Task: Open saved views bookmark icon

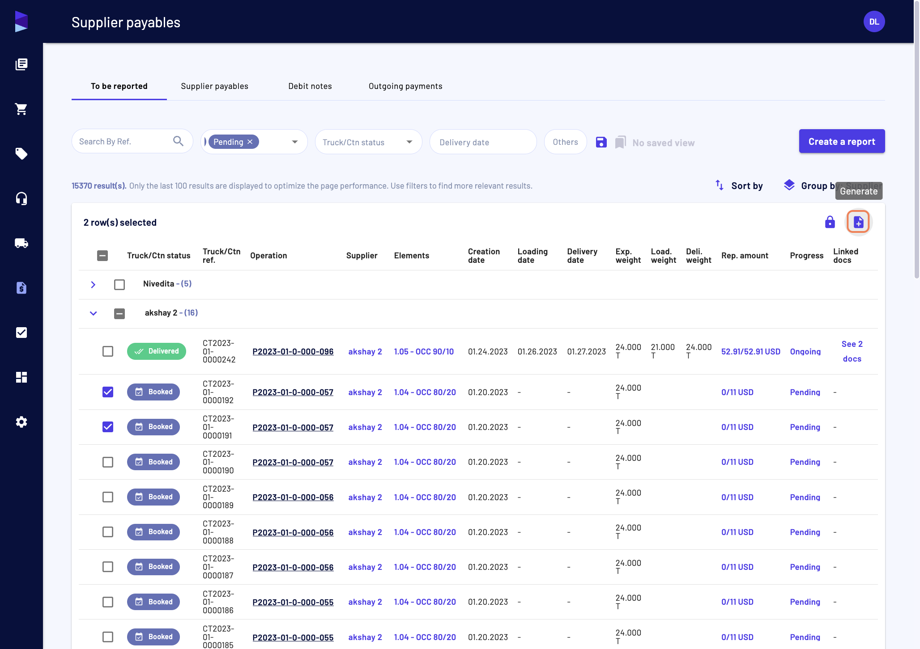Action: click(620, 142)
